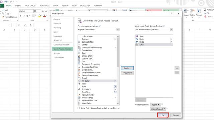Switch to the PAGE LAYOUT tab

coord(30,6)
